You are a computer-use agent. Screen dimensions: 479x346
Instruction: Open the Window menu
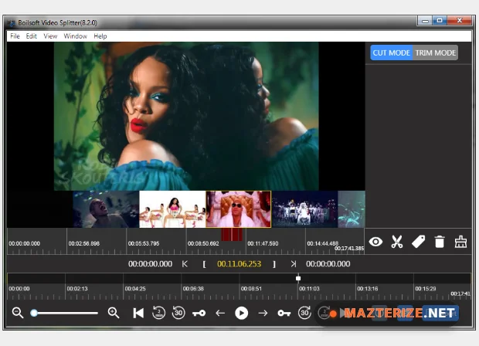coord(76,36)
